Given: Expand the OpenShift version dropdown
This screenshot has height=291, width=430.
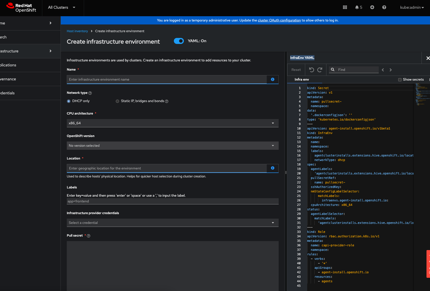Looking at the screenshot, I should click(x=173, y=145).
